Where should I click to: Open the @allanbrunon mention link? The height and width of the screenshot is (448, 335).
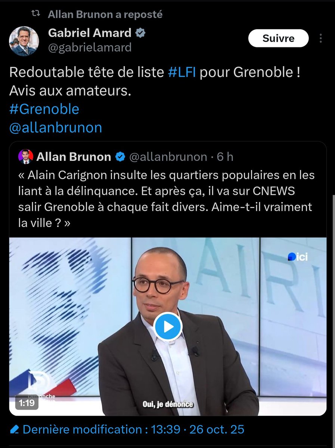55,128
